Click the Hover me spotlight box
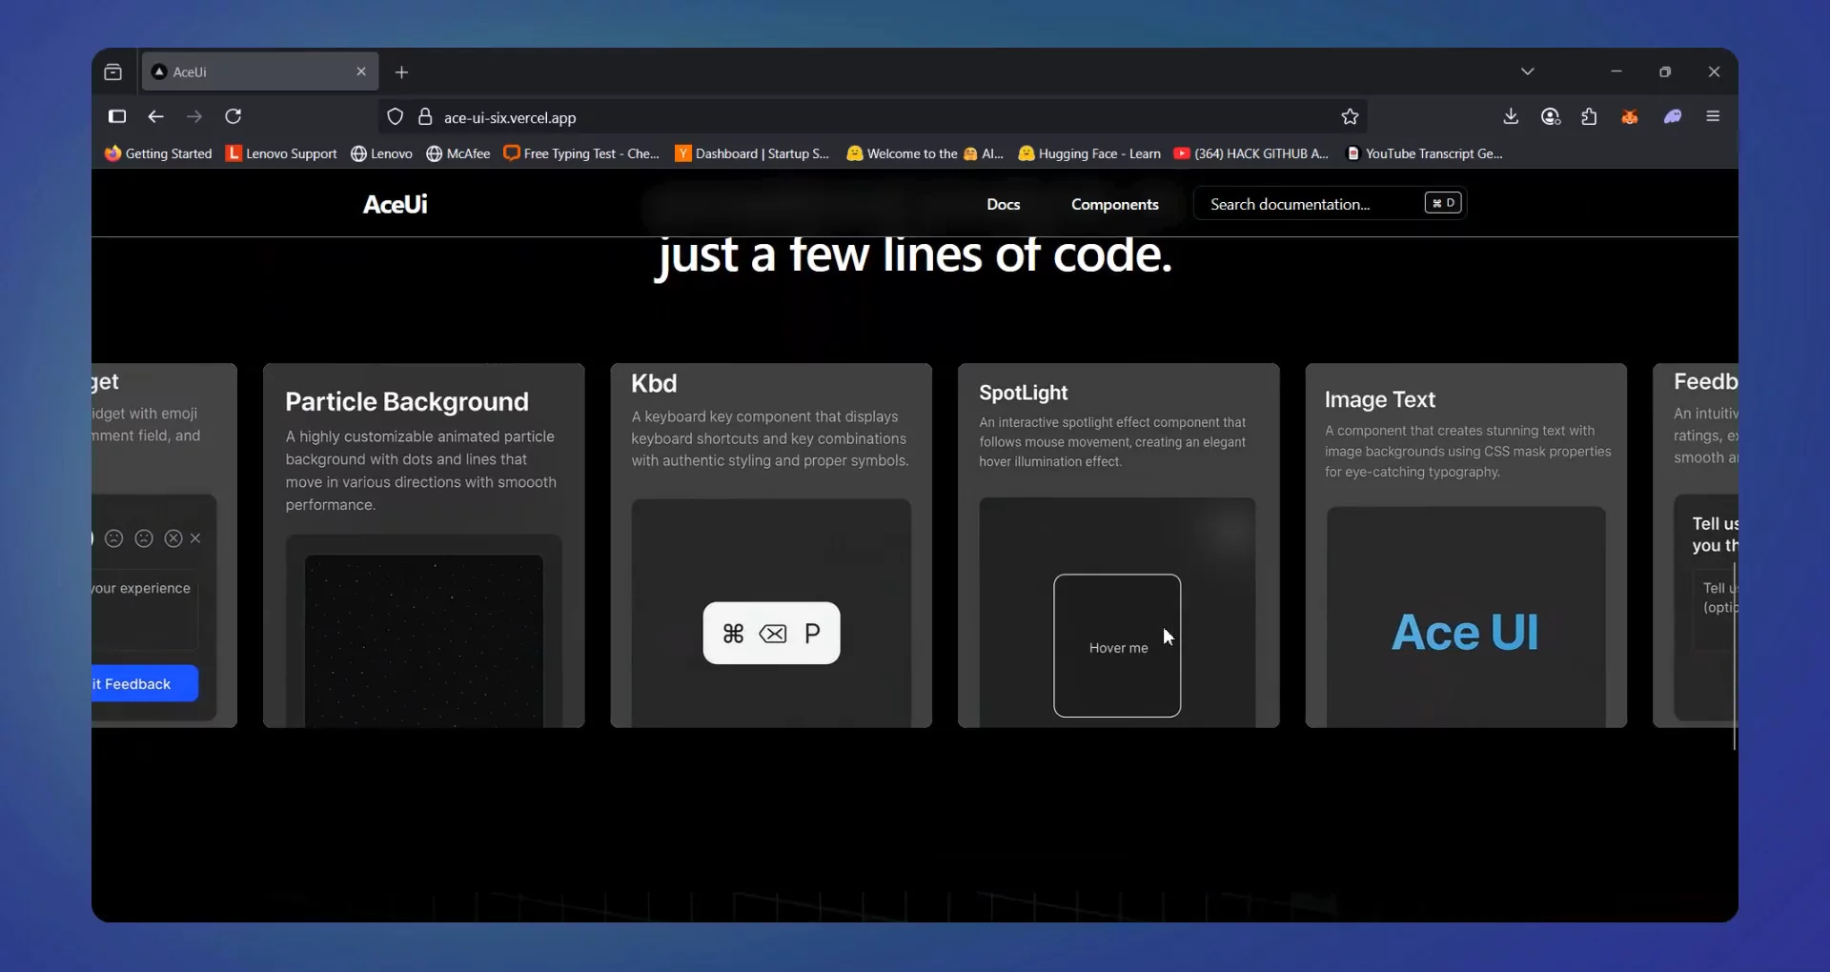The height and width of the screenshot is (972, 1830). [x=1117, y=646]
